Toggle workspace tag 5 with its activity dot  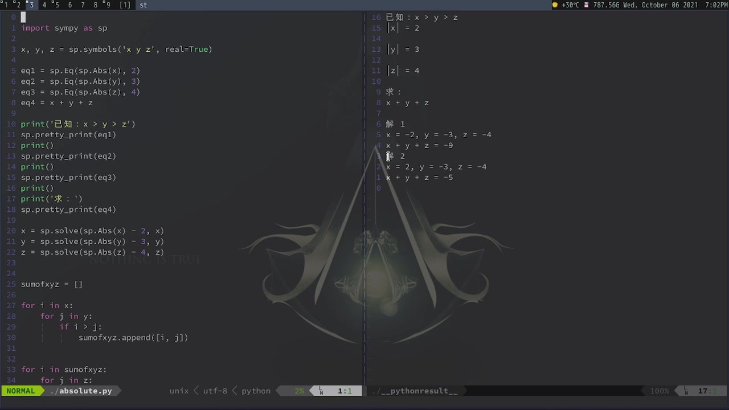(x=56, y=5)
